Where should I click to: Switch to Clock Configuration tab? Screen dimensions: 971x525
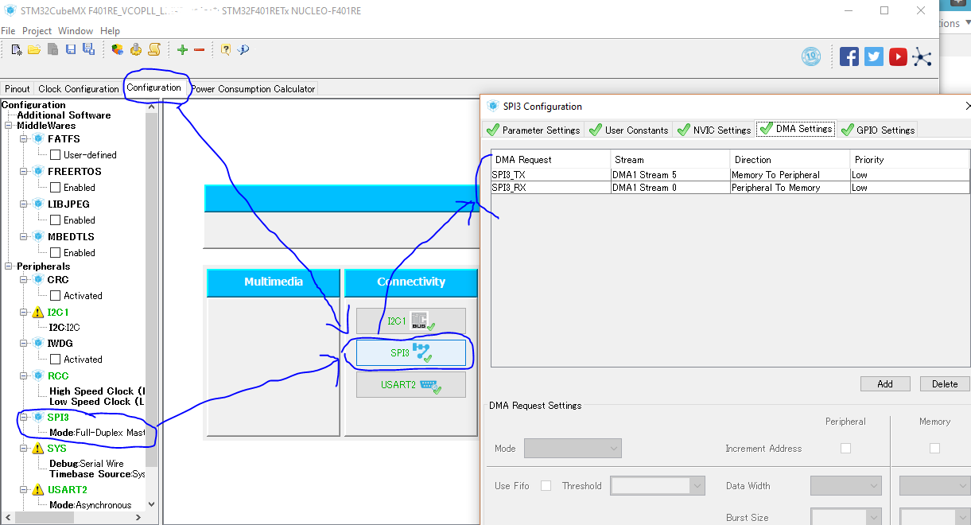(79, 89)
